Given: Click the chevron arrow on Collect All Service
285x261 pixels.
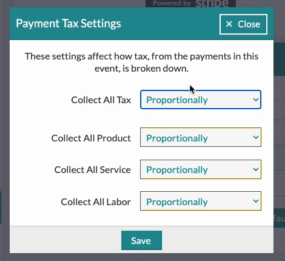Looking at the screenshot, I should 256,169.
